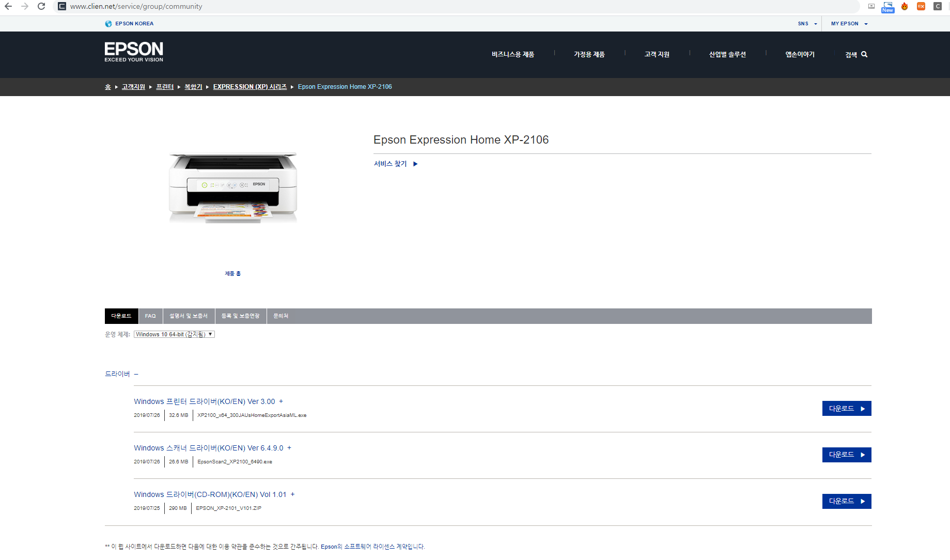Expand the MY EPSON dropdown

(849, 24)
